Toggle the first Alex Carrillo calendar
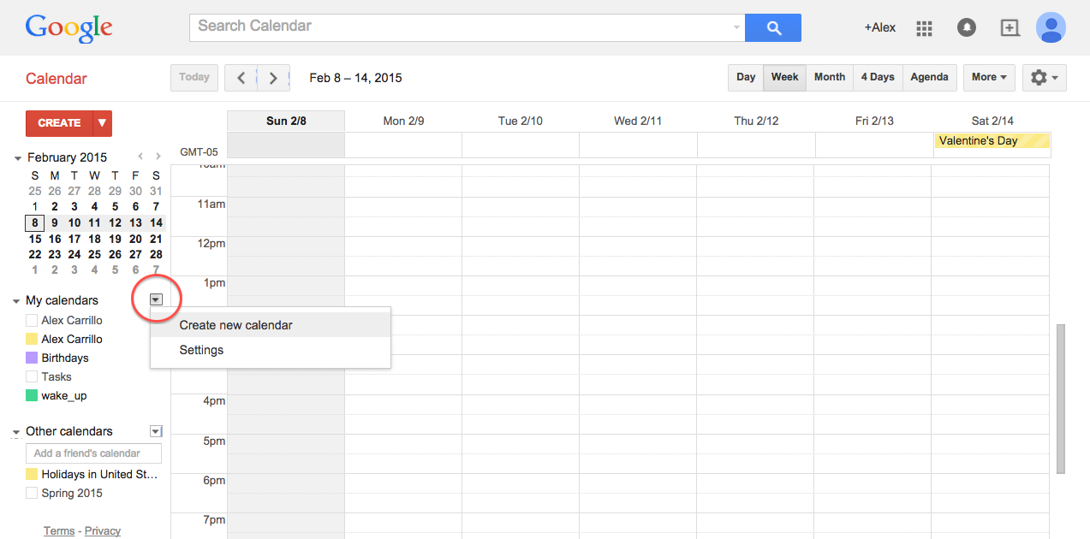 (x=32, y=320)
